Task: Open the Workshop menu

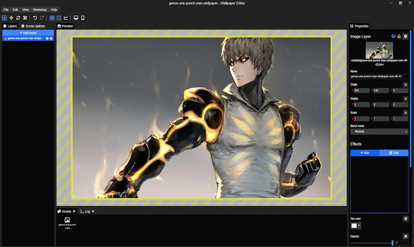Action: point(40,10)
